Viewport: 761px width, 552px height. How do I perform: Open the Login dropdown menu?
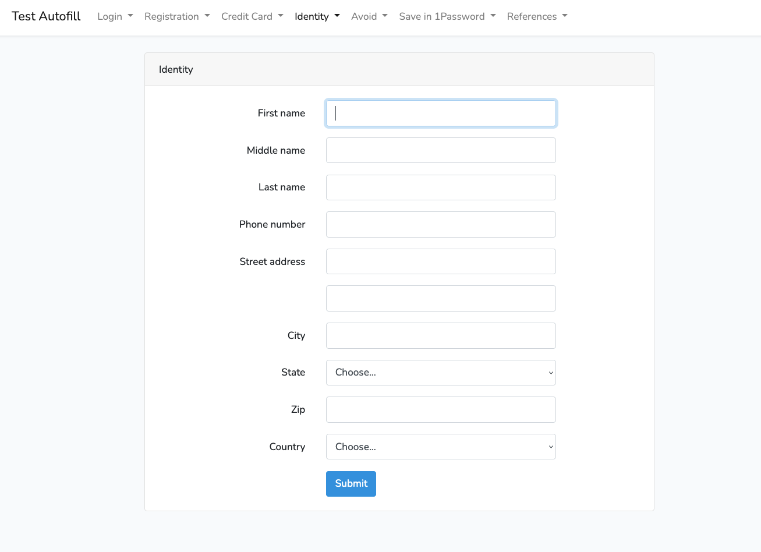pos(115,16)
